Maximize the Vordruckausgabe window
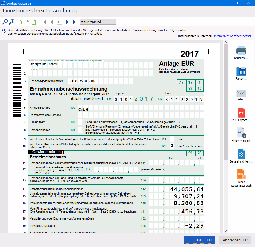This screenshot has height=247, width=255. pyautogui.click(x=236, y=3)
